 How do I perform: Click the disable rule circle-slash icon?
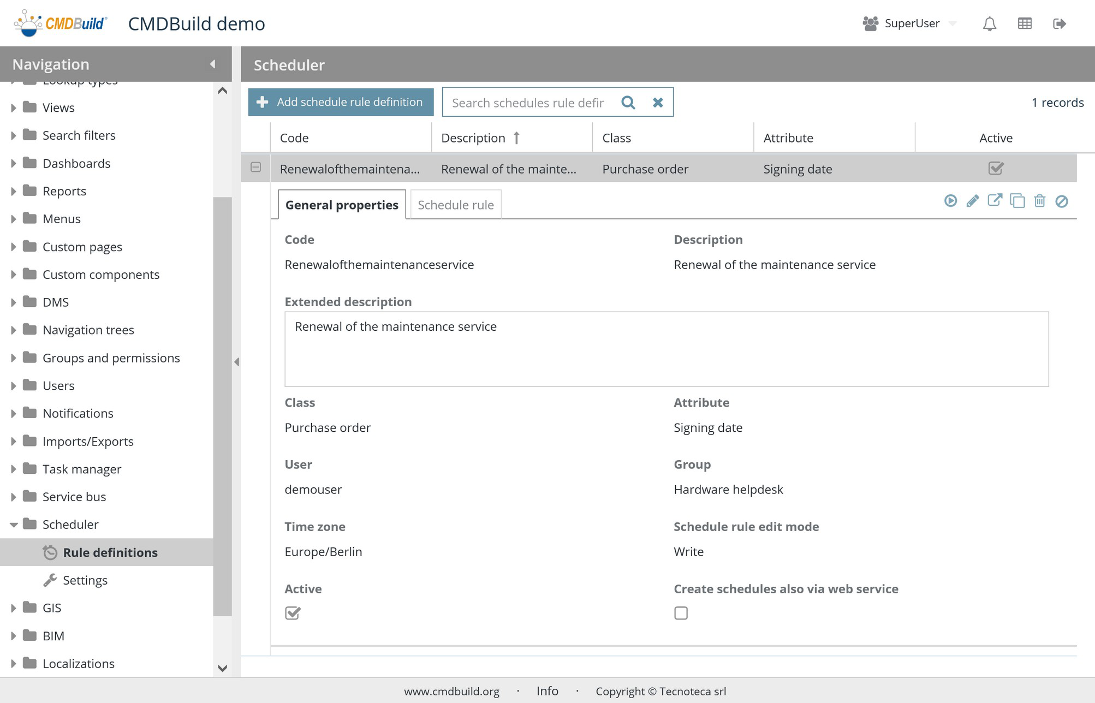(1062, 201)
